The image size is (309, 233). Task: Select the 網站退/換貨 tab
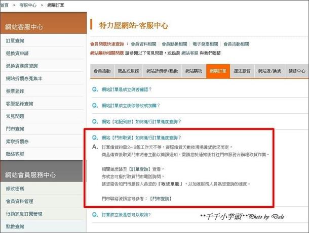(269, 71)
